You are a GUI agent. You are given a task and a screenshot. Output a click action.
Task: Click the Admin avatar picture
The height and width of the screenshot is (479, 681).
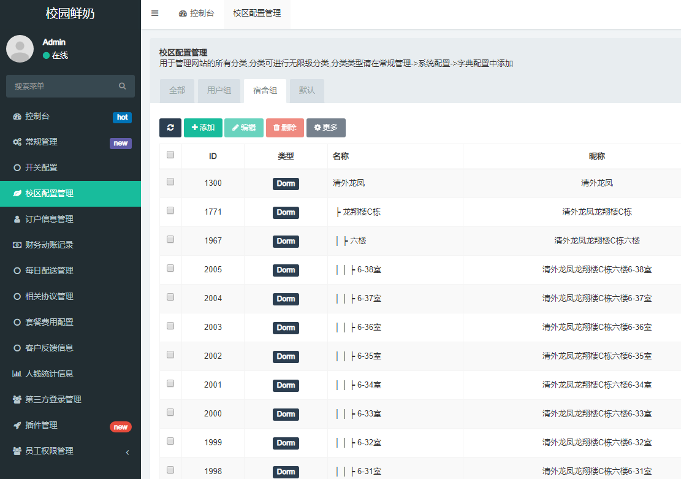[20, 48]
